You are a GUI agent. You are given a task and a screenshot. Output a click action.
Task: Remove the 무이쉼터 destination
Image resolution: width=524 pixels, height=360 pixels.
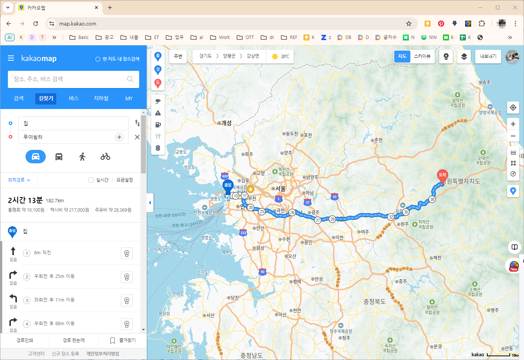[x=137, y=137]
